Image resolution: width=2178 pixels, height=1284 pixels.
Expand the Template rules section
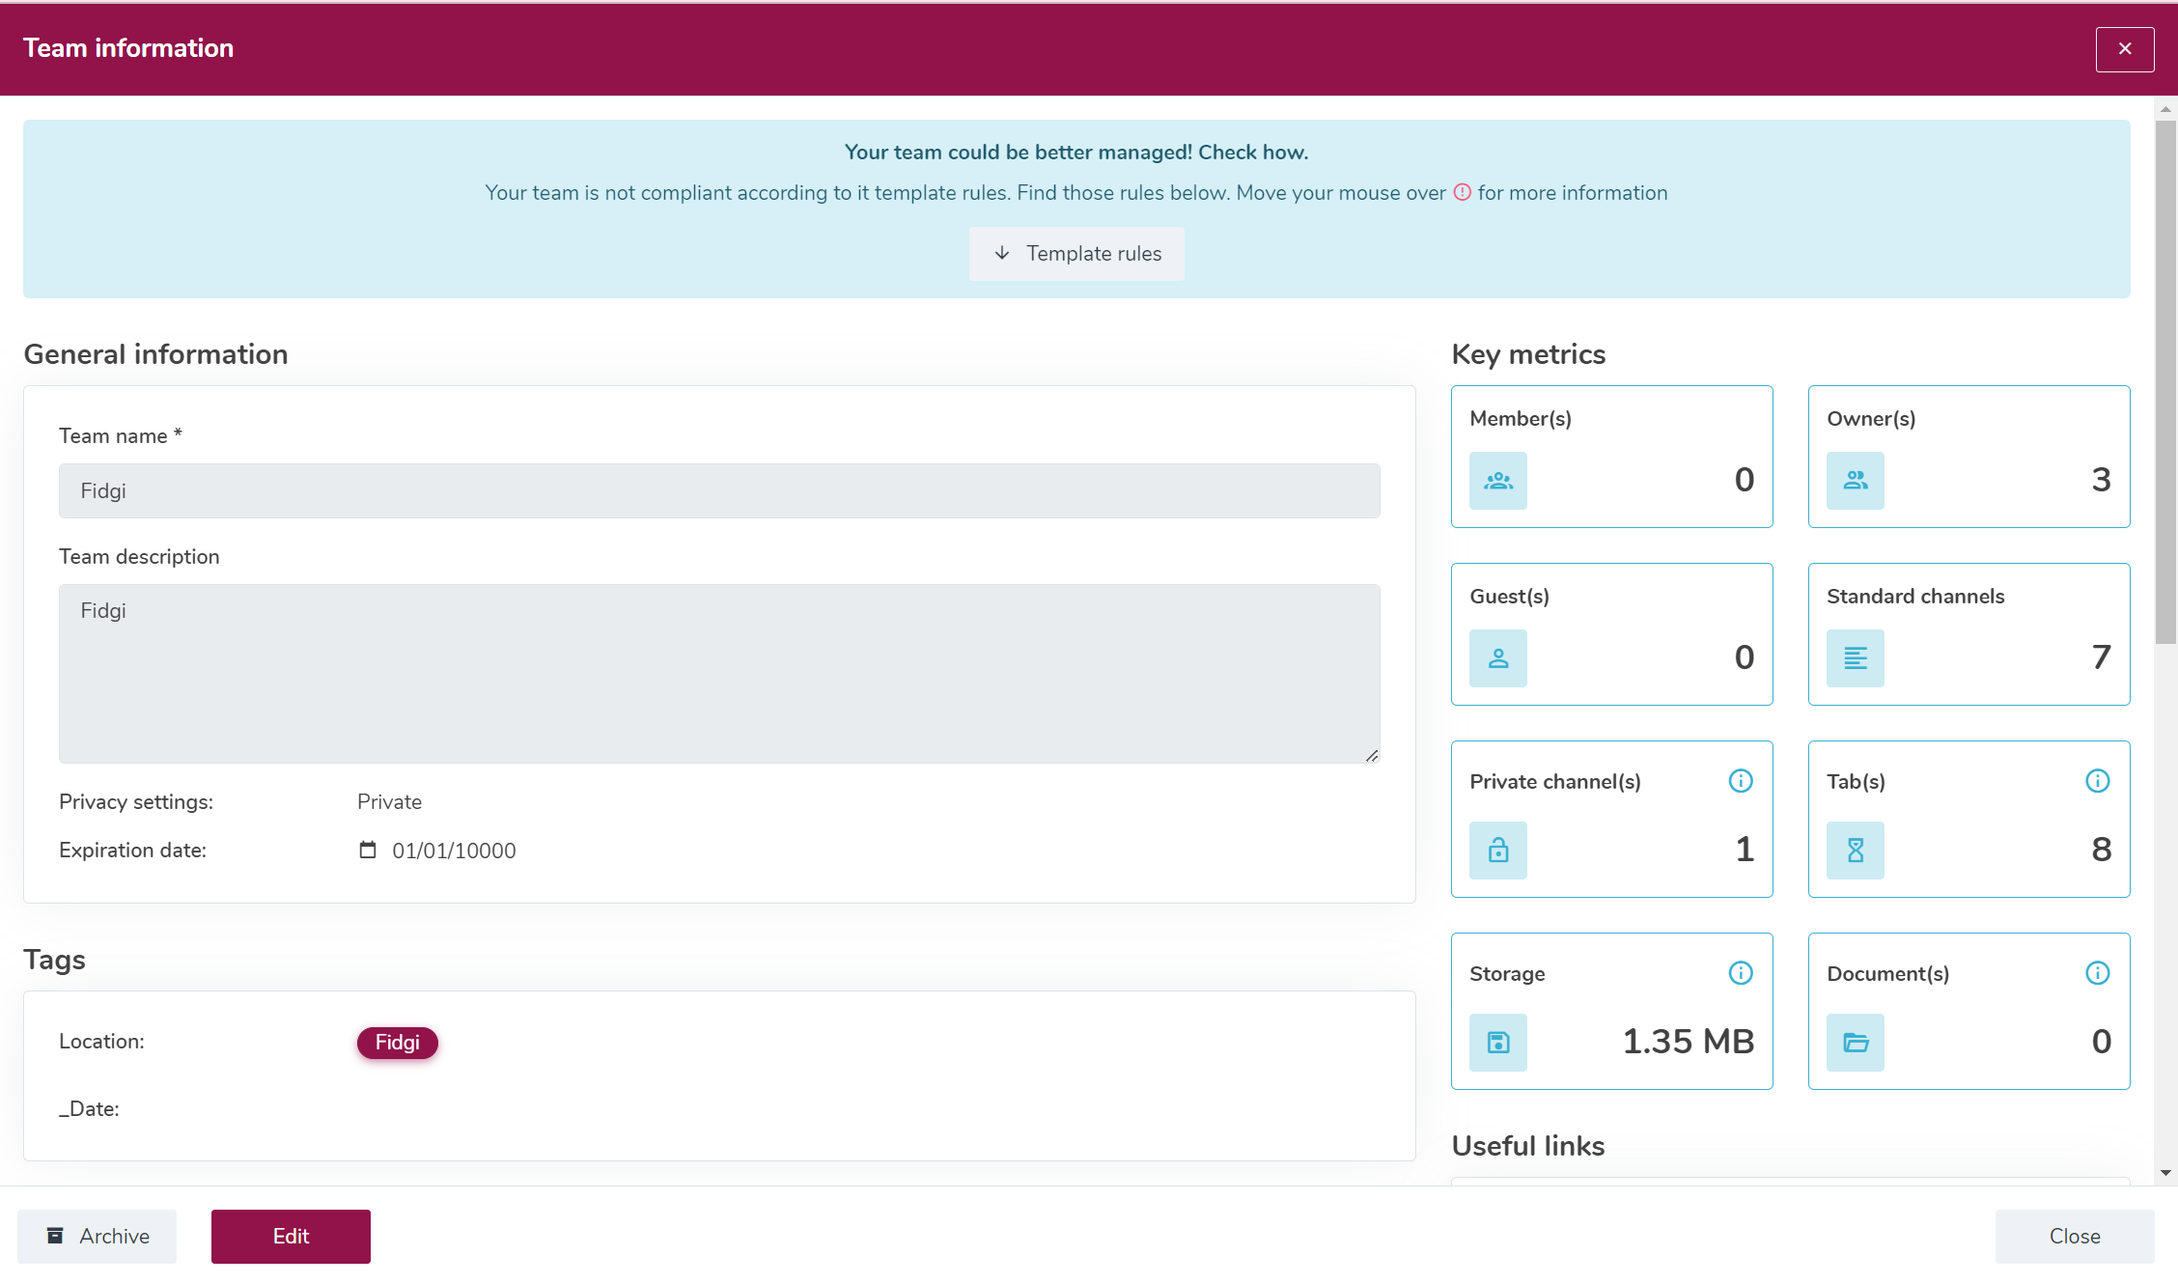tap(1076, 254)
